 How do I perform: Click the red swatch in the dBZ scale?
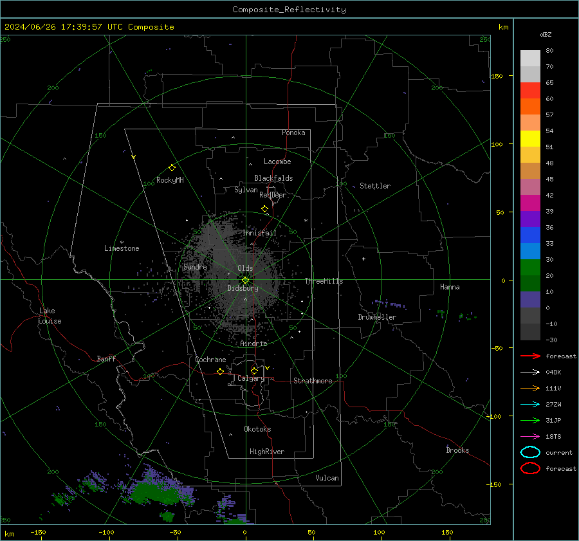(x=530, y=90)
